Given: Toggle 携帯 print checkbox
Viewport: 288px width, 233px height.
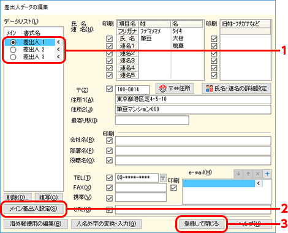Looking at the screenshot, I should coord(110,198).
